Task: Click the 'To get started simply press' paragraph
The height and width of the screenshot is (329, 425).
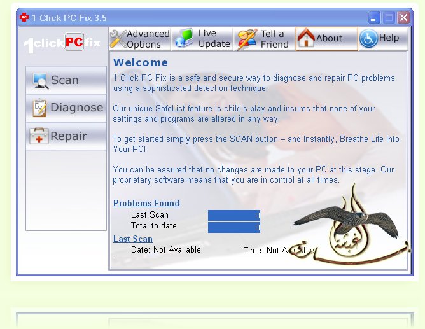Action: tap(256, 144)
